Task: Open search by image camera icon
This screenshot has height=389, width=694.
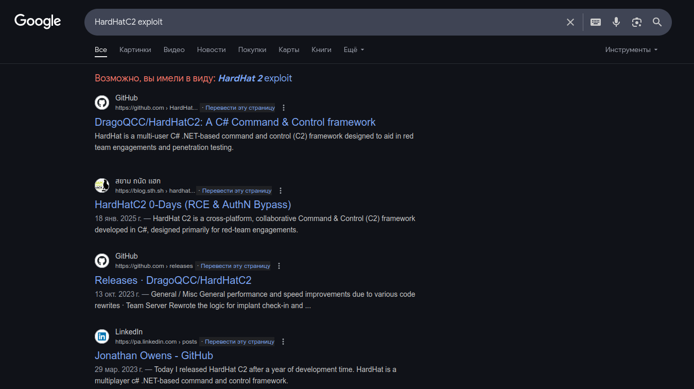Action: 637,22
